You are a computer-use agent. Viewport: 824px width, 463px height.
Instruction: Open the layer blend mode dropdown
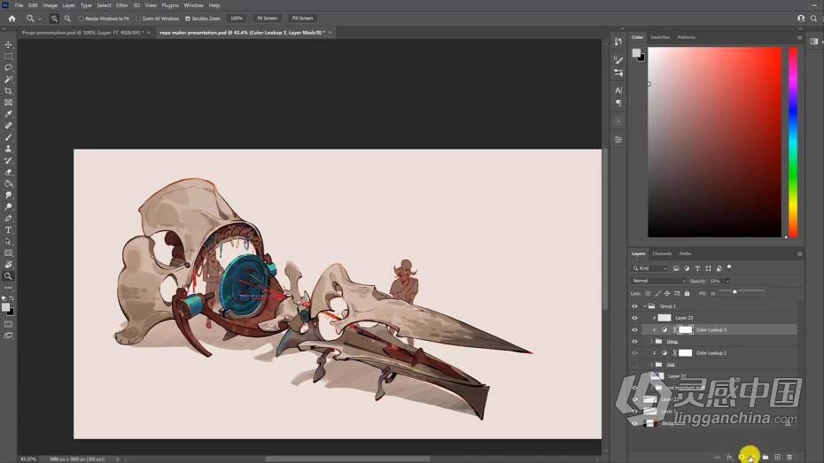pyautogui.click(x=658, y=281)
